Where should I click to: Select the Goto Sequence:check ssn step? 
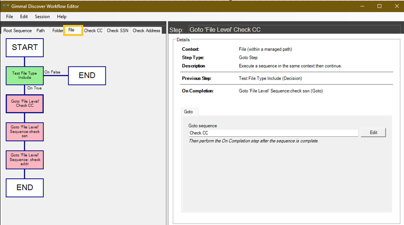[x=24, y=132]
